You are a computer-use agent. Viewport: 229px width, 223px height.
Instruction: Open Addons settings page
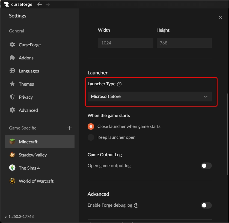(x=40, y=58)
